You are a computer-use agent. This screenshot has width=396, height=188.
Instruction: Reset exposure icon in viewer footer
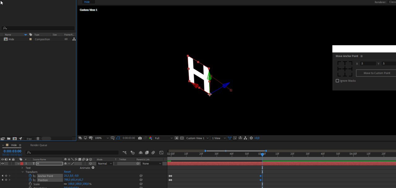pyautogui.click(x=251, y=138)
